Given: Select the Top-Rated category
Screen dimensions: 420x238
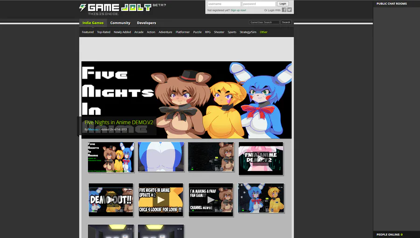Looking at the screenshot, I should [x=104, y=32].
